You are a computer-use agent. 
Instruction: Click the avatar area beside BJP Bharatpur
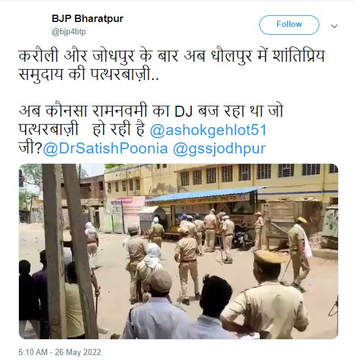(x=34, y=25)
